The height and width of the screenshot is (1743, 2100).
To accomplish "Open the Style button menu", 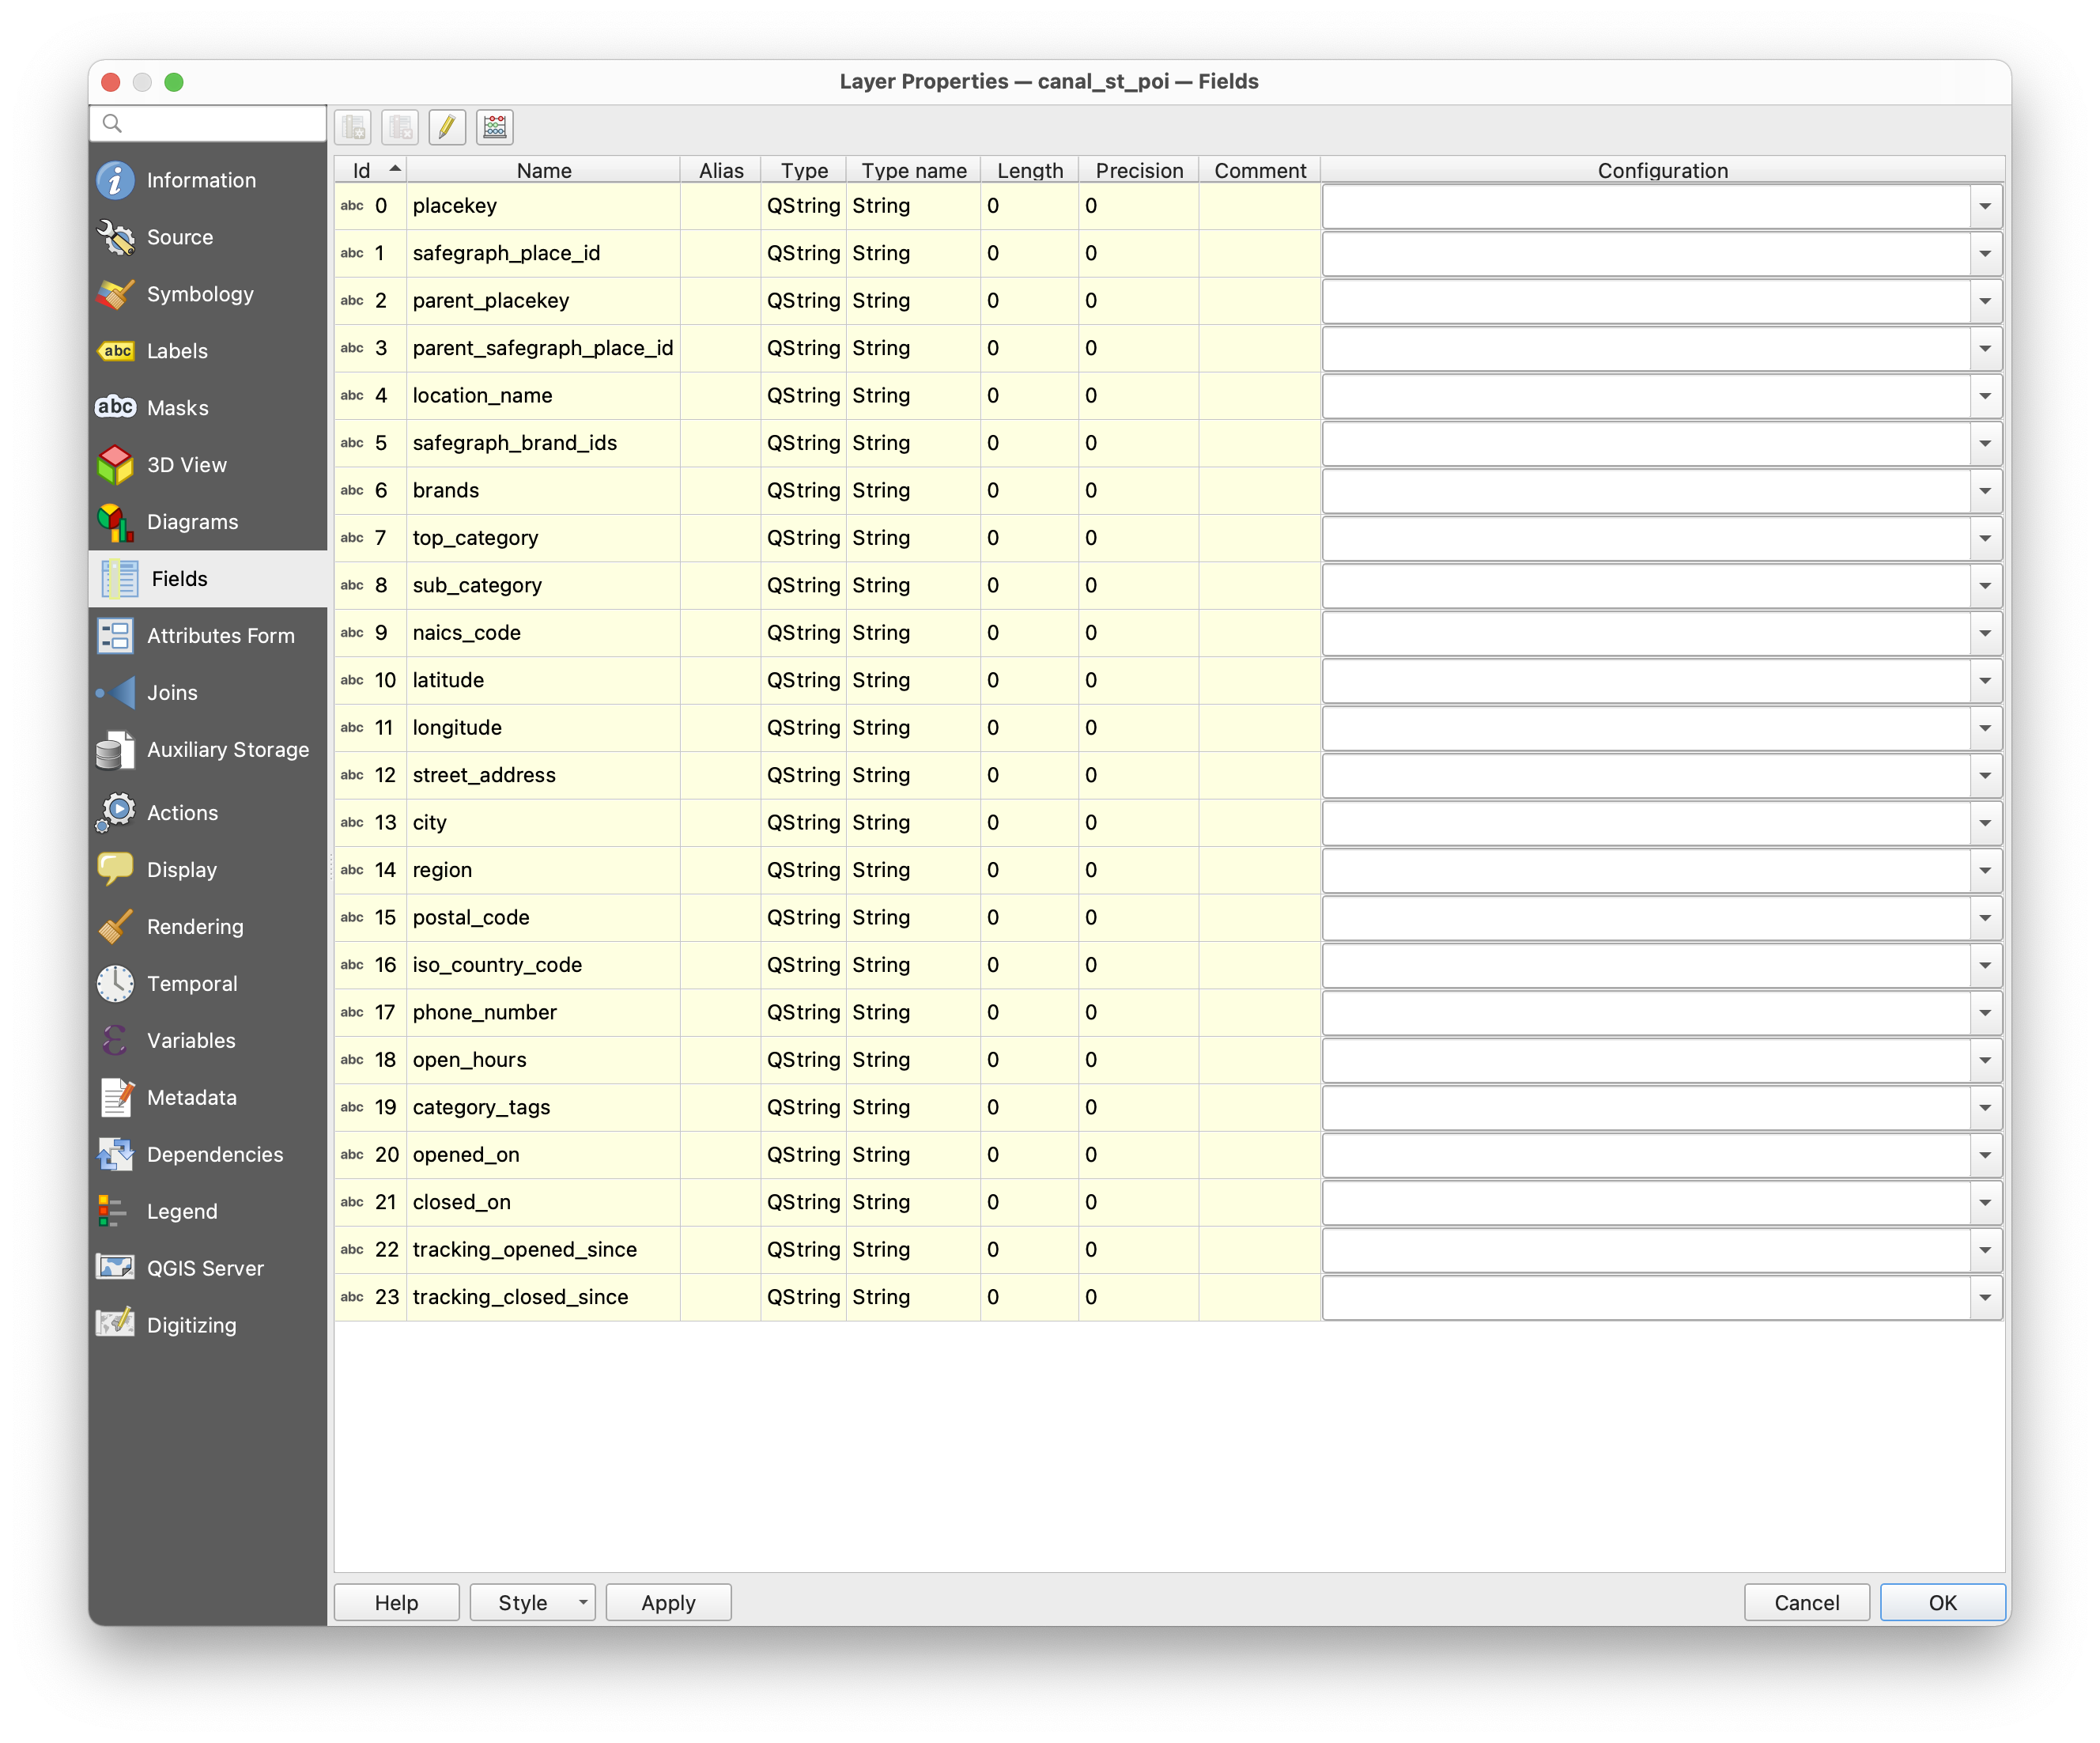I will [x=532, y=1602].
